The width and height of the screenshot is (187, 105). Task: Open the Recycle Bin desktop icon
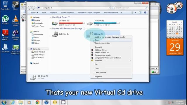click(x=5, y=5)
